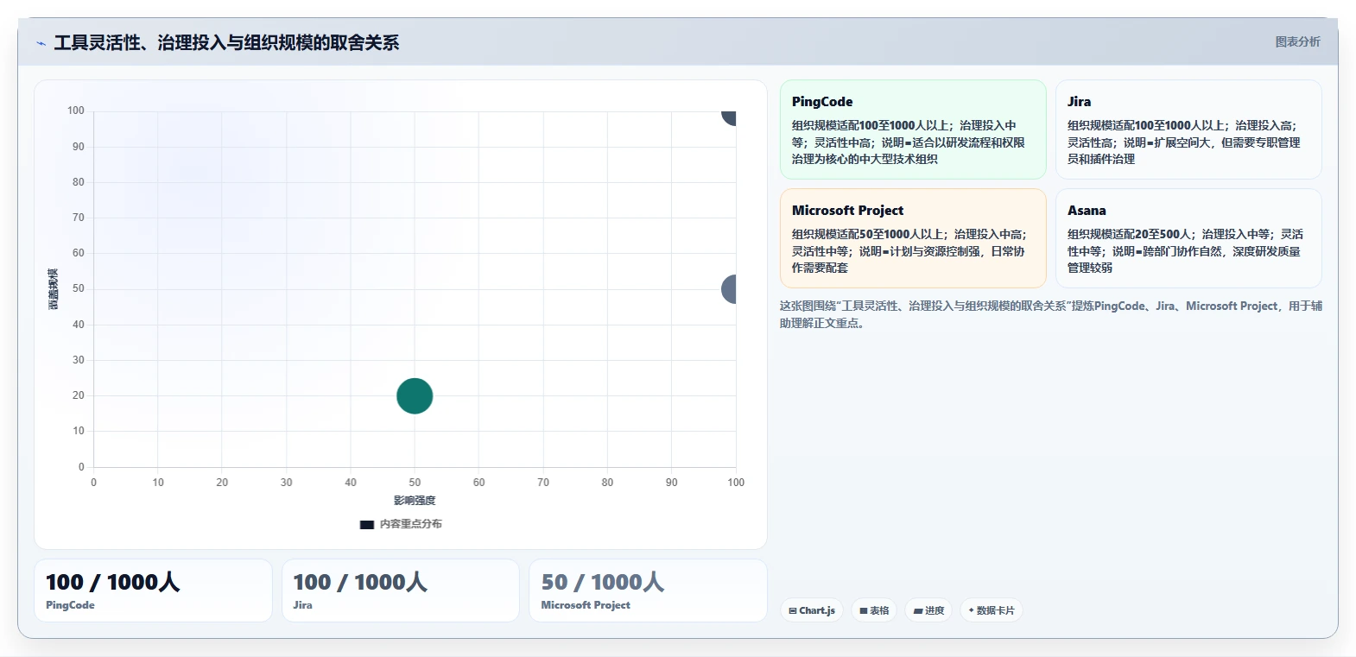
Task: Click the Jira card description text
Action: (x=1183, y=142)
